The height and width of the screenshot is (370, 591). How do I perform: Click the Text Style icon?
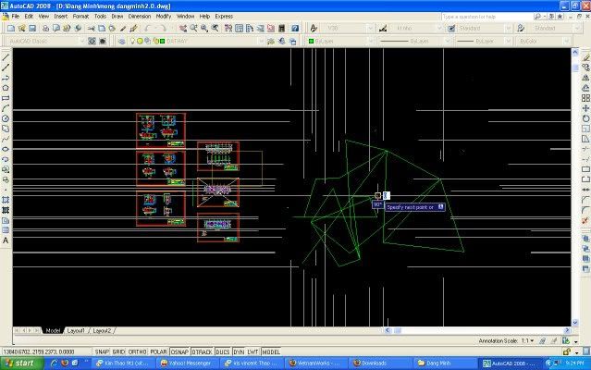(314, 29)
